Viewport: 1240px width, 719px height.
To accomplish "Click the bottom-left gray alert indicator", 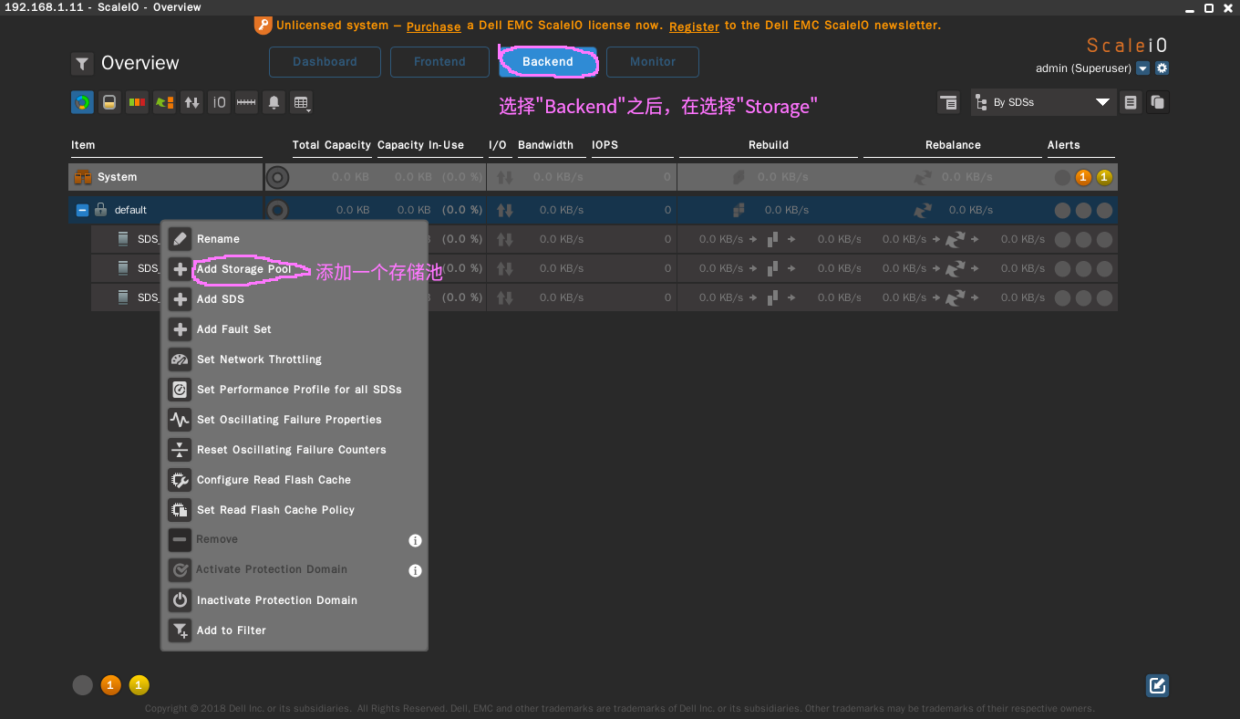I will coord(82,685).
